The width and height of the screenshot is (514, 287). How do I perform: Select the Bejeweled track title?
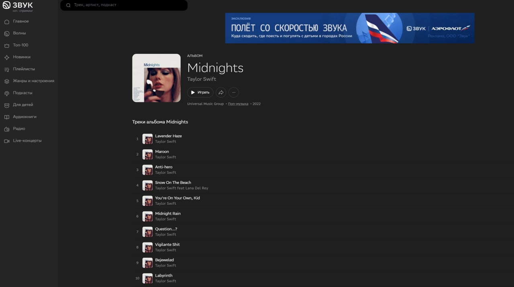point(164,260)
